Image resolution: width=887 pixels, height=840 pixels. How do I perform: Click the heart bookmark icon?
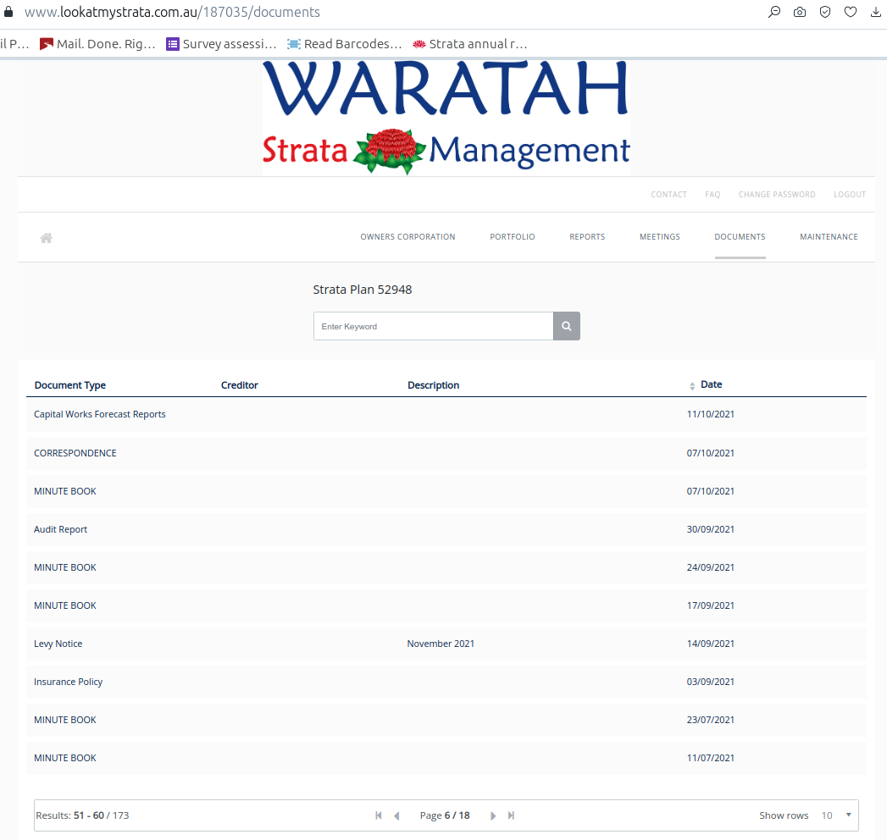(851, 12)
